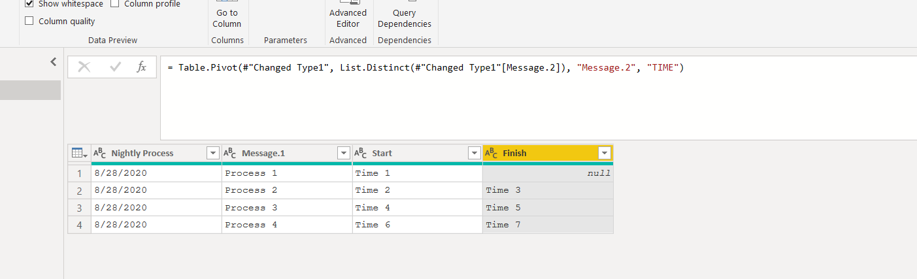This screenshot has width=917, height=279.
Task: Click the 8/28/2020 cell in row 4
Action: click(x=156, y=225)
